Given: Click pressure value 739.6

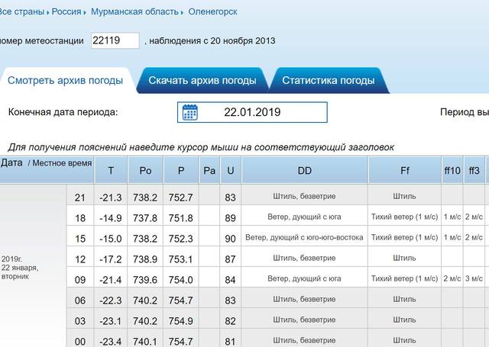Looking at the screenshot, I should tap(145, 279).
